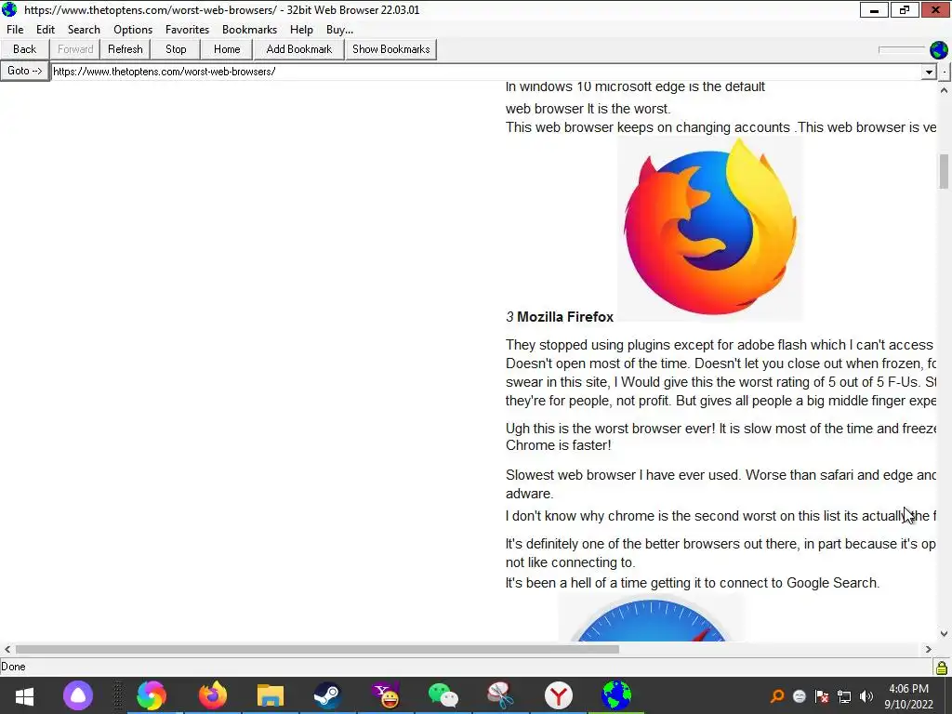The image size is (952, 714).
Task: Open Steam from the taskbar
Action: coord(328,695)
